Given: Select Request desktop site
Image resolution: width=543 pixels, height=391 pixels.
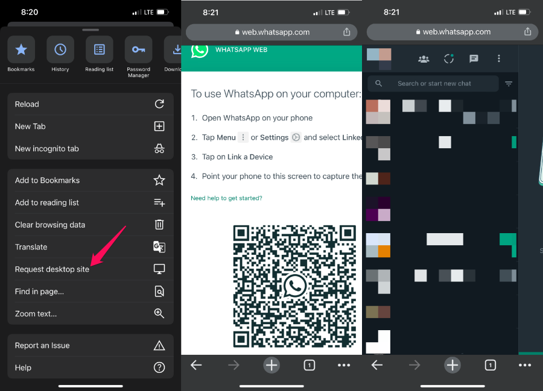Looking at the screenshot, I should pos(91,269).
